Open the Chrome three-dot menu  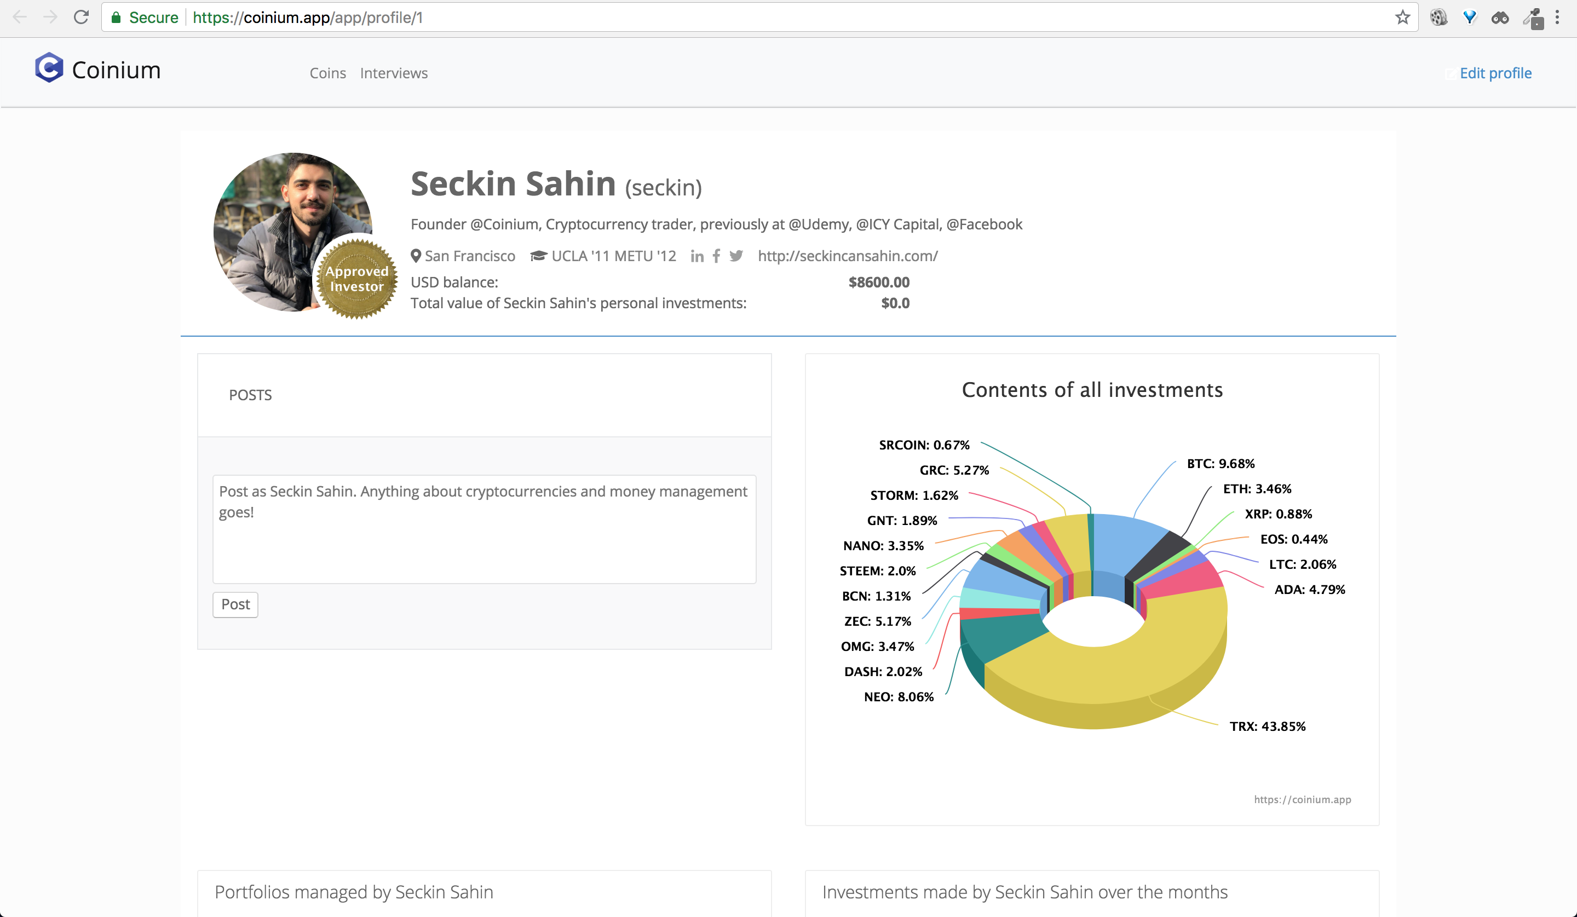[x=1557, y=18]
